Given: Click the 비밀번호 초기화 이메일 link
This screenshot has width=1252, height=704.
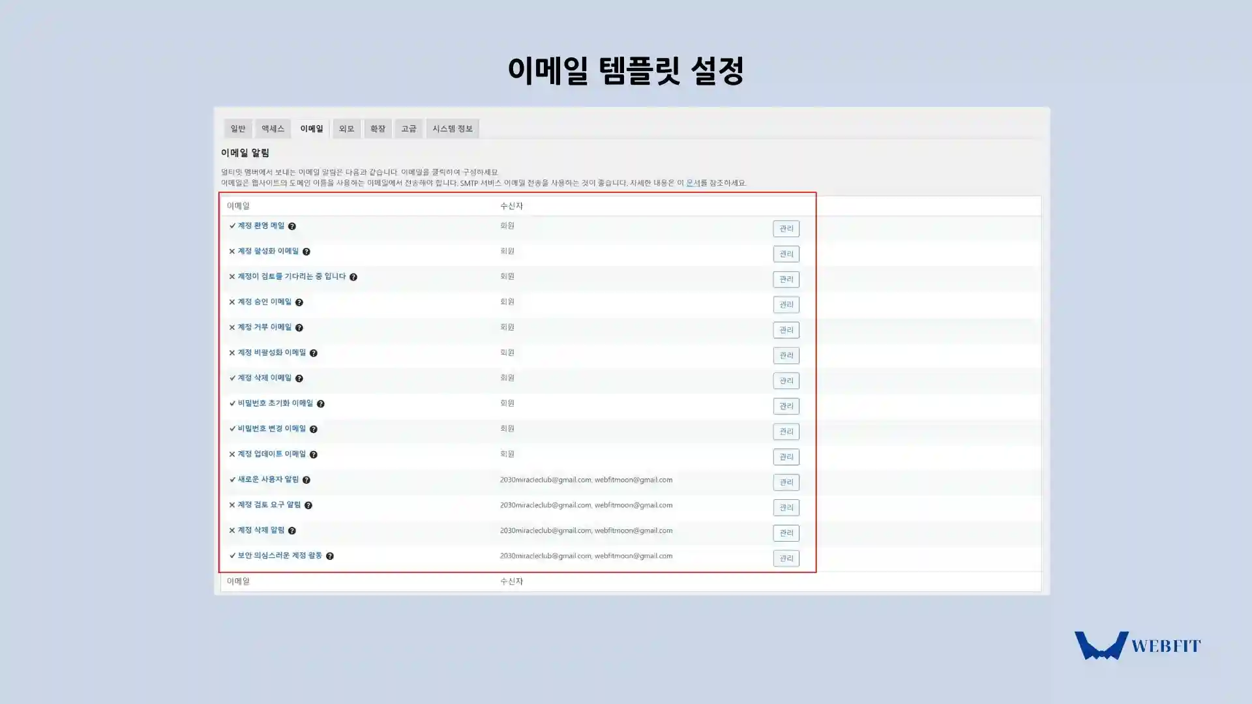Looking at the screenshot, I should pyautogui.click(x=275, y=403).
